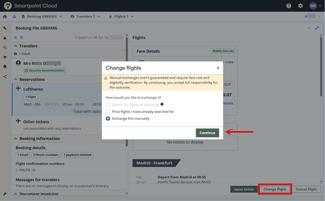Viewport: 325px width, 201px height.
Task: Click the wrench tools icon in sidebar
Action: [5, 28]
